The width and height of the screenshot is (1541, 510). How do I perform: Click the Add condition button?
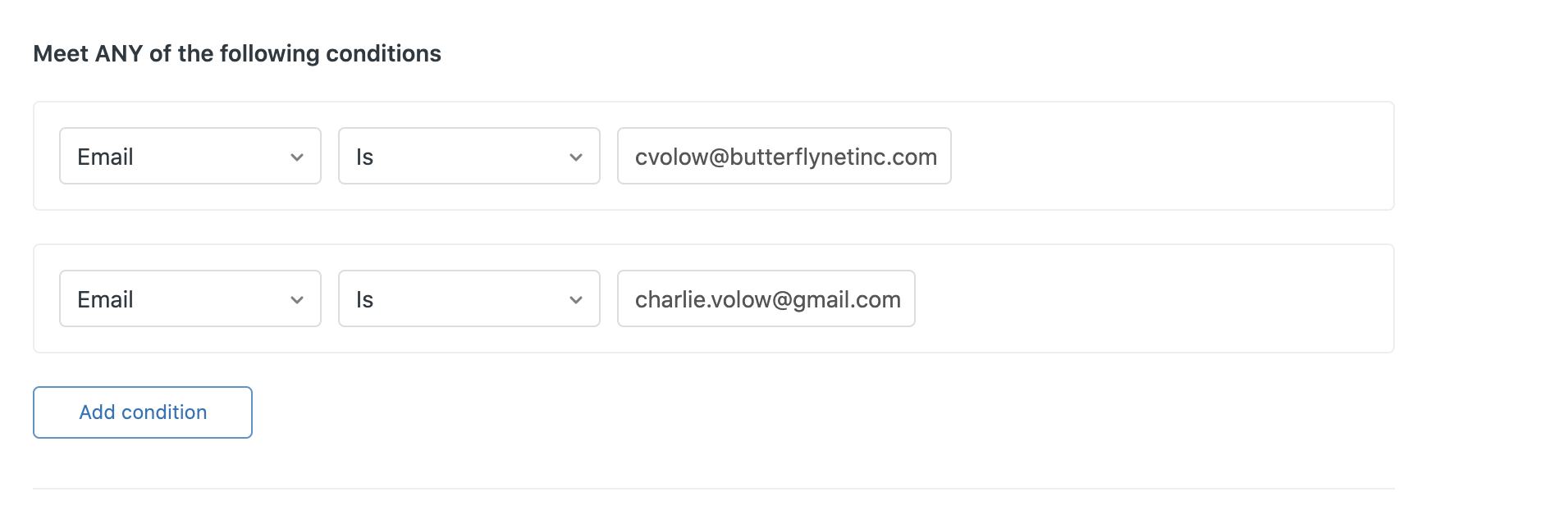(x=143, y=412)
